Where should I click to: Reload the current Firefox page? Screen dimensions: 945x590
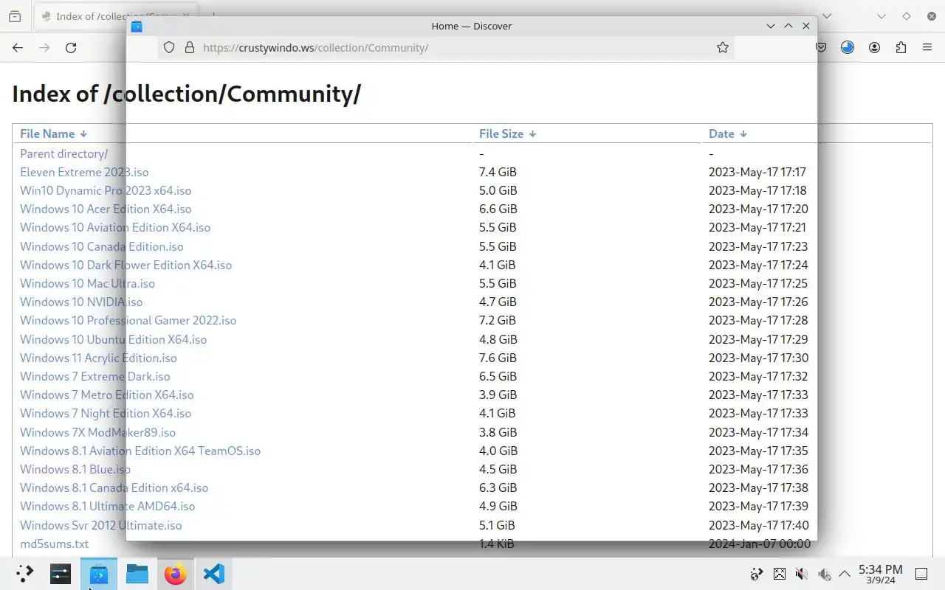point(71,47)
